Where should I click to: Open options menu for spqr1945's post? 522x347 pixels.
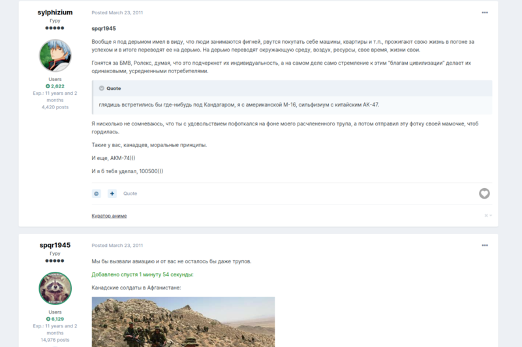[485, 245]
